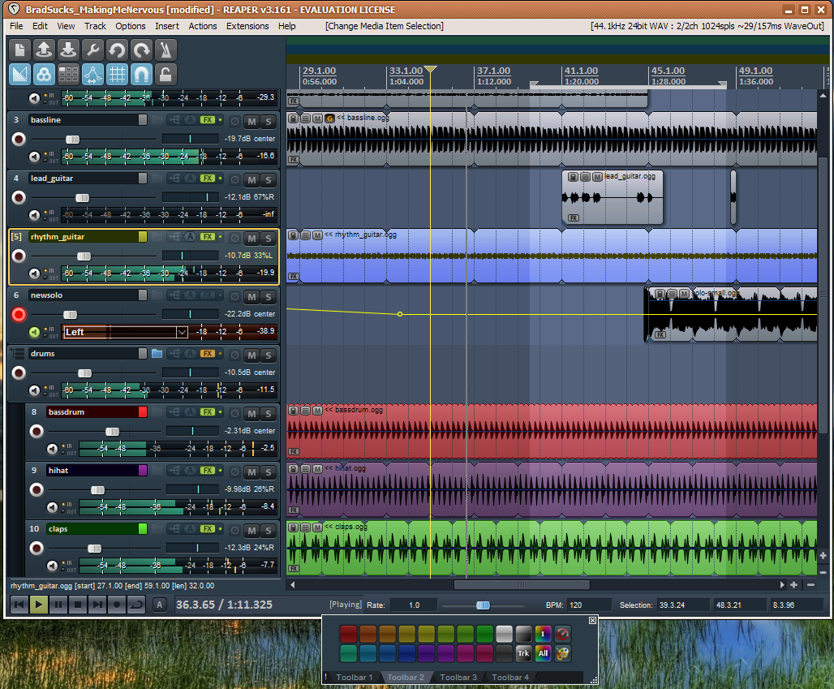Viewport: 834px width, 689px height.
Task: Save the project using the toolbar icon
Action: point(68,50)
